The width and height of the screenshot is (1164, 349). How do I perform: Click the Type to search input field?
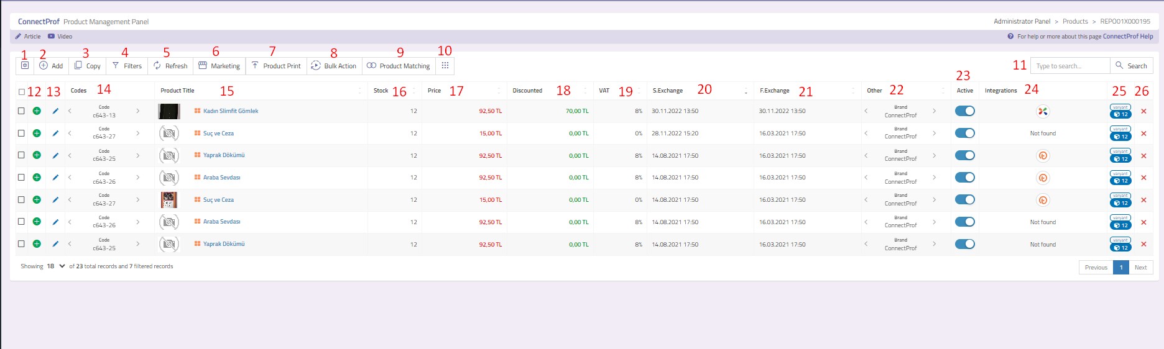pyautogui.click(x=1069, y=66)
